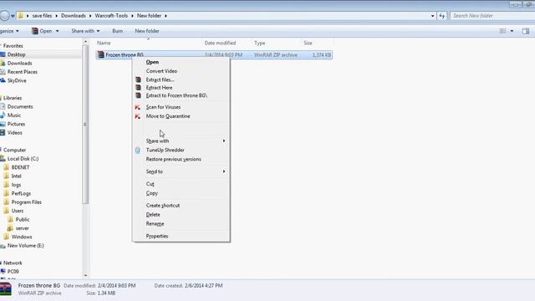Select Extract files... menu entry
The image size is (535, 301).
click(x=160, y=79)
